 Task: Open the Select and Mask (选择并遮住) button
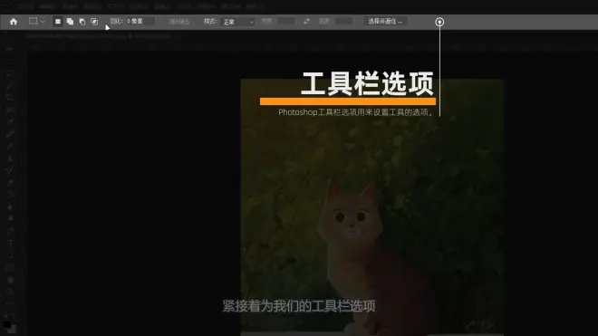[x=385, y=22]
